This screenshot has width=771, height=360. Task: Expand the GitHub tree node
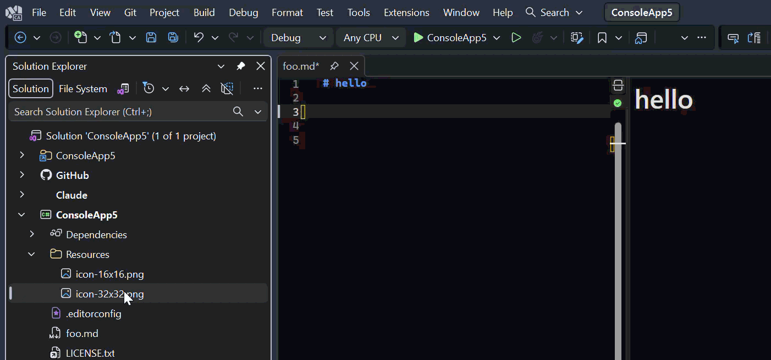point(22,175)
